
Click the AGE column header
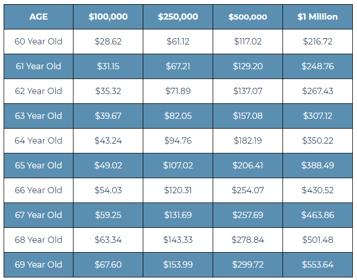click(38, 17)
